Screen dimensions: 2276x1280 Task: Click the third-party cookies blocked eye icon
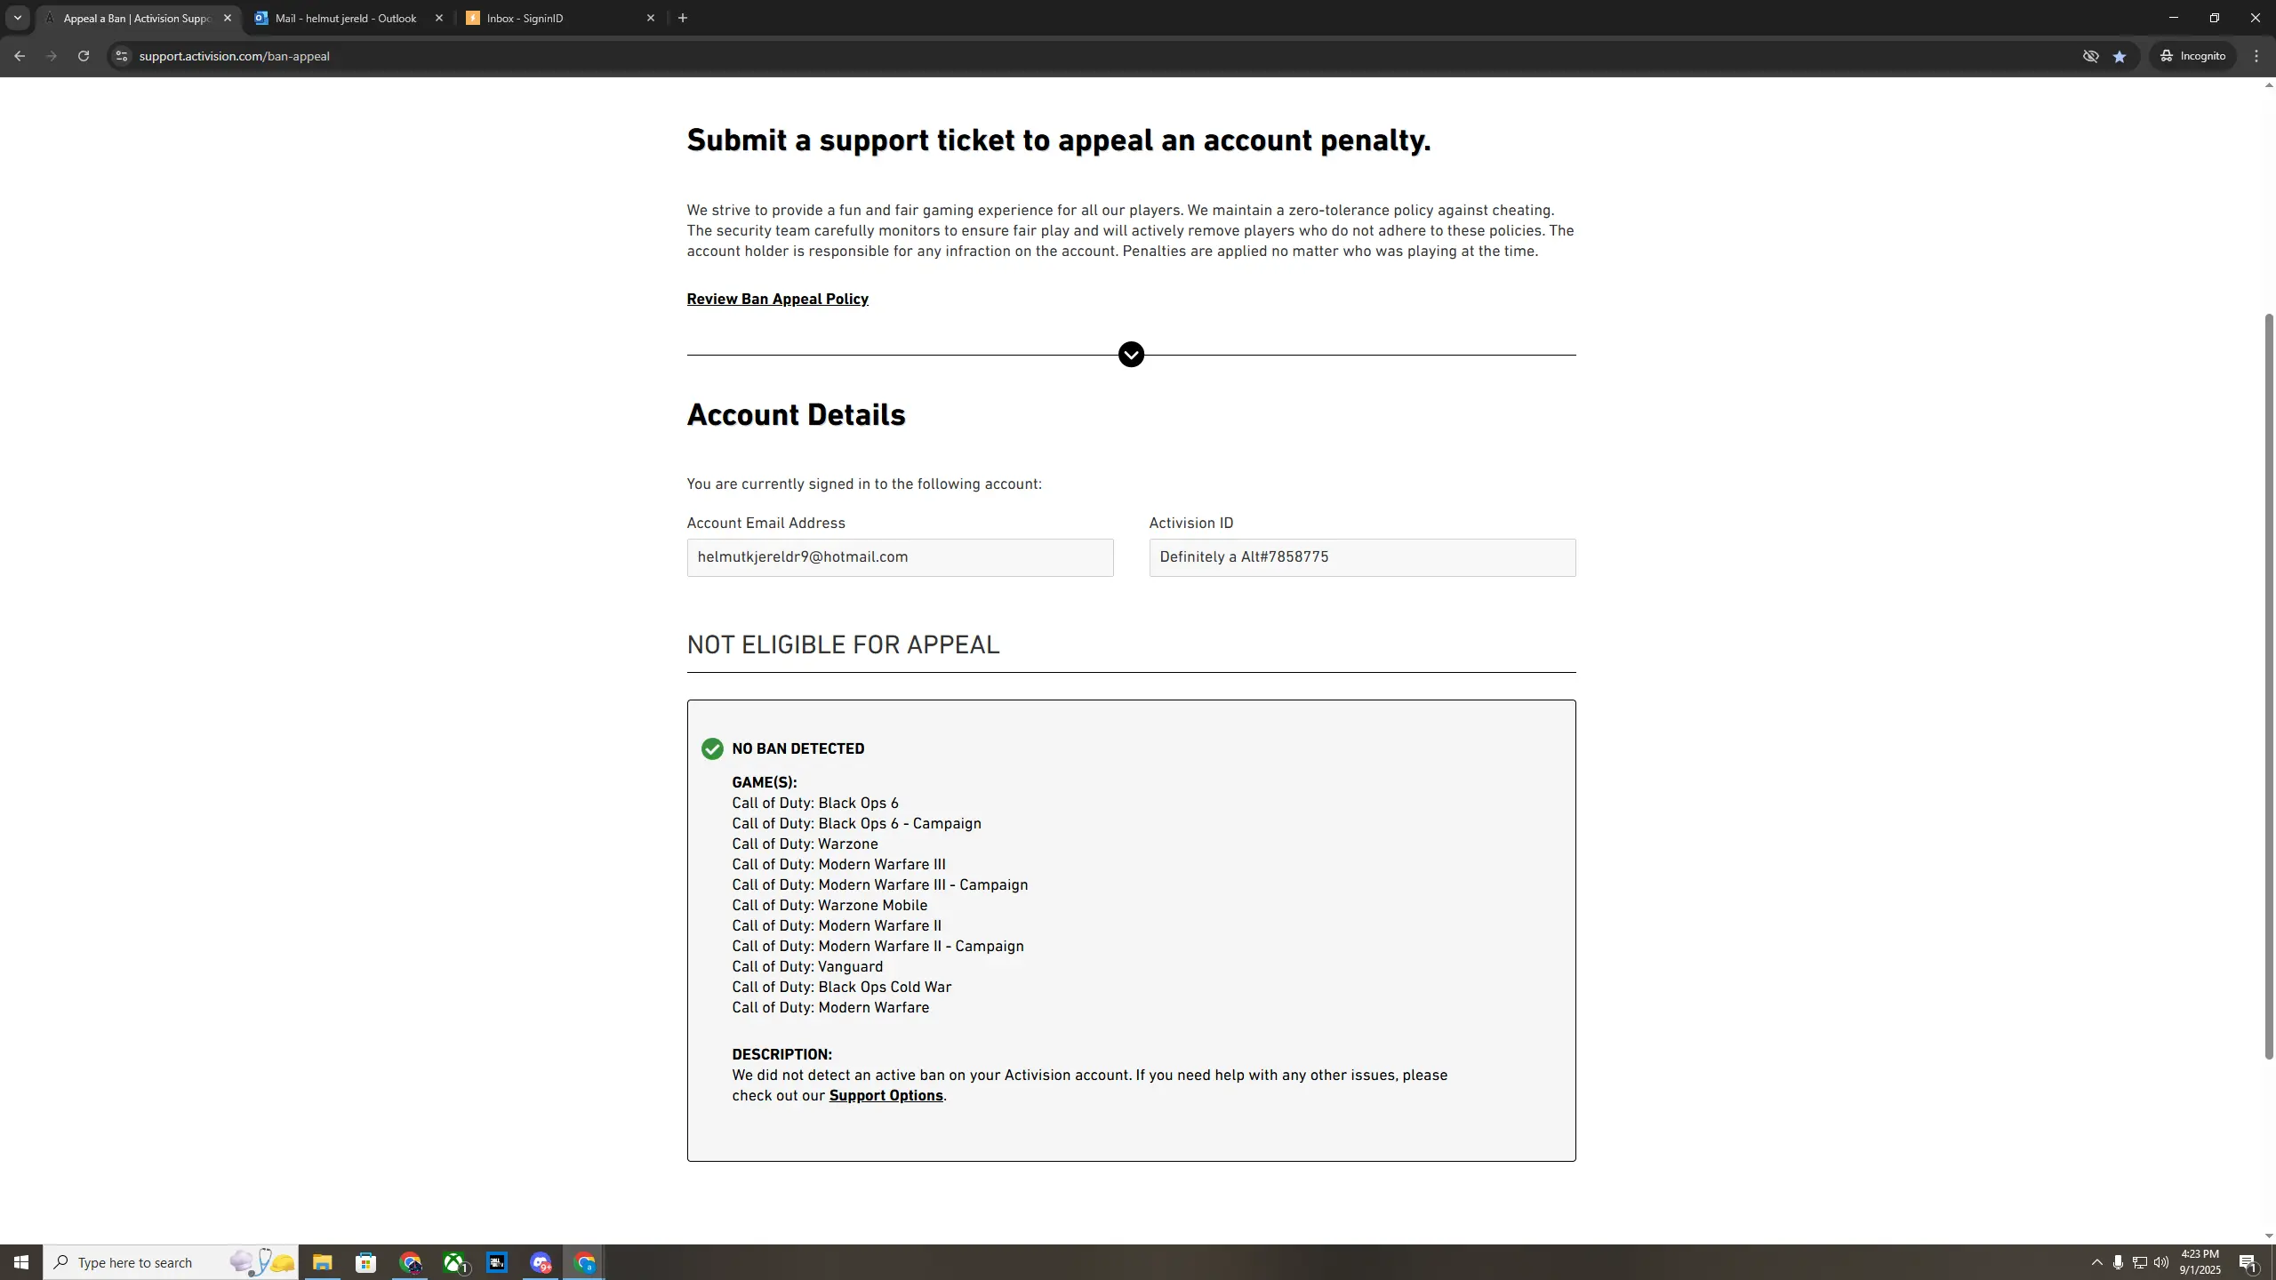(2090, 56)
